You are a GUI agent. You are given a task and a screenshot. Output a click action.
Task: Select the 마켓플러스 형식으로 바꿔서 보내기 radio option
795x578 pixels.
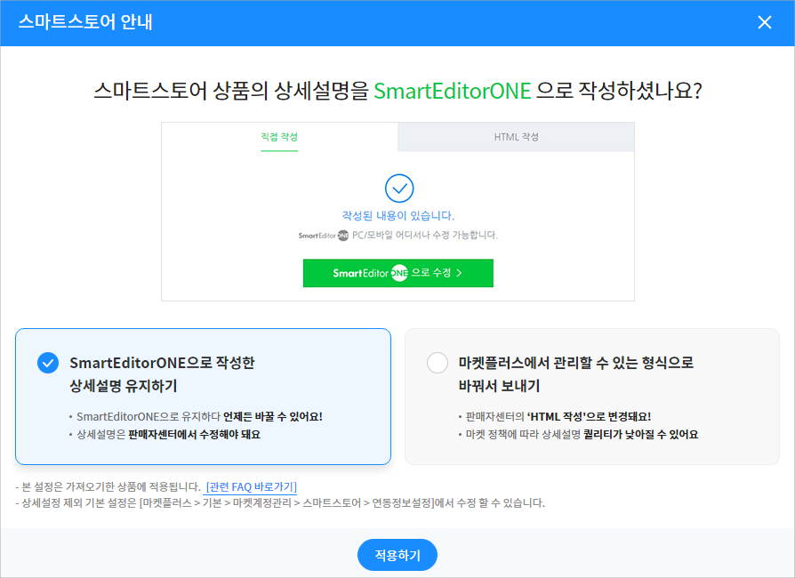pyautogui.click(x=437, y=363)
